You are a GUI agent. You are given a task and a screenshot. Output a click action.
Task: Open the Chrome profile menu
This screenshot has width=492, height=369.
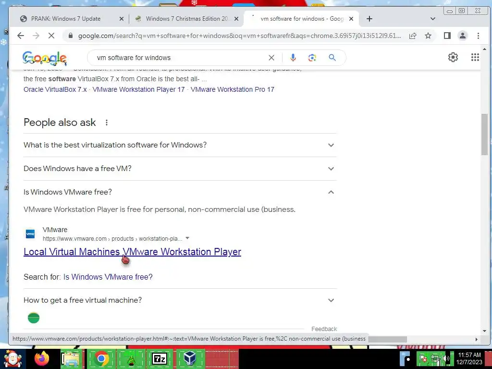[463, 36]
